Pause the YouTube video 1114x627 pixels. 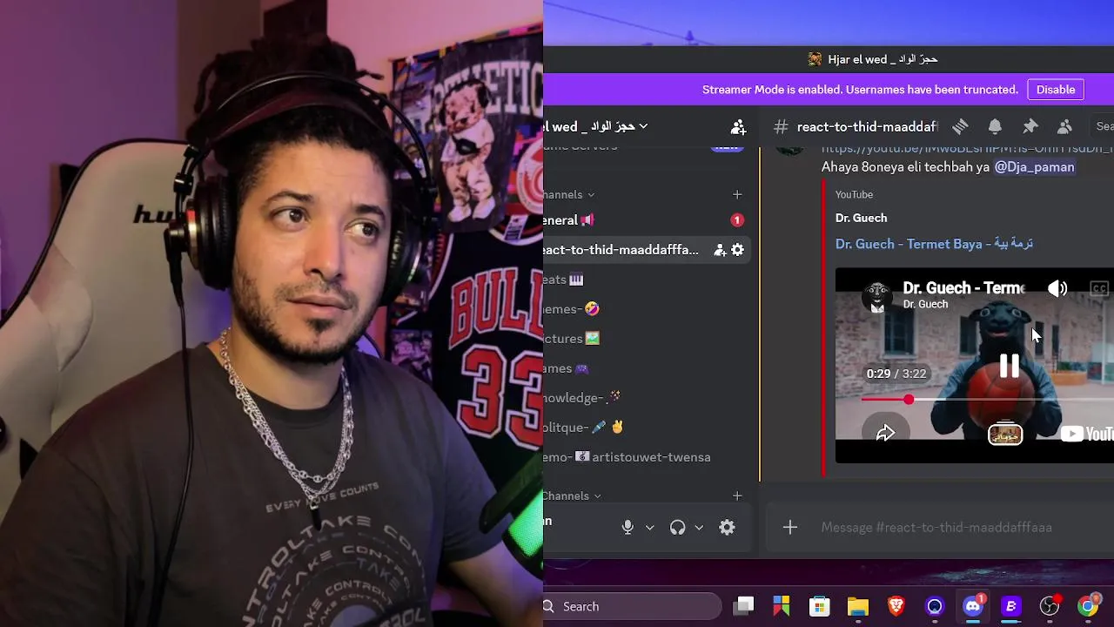[x=1009, y=366]
